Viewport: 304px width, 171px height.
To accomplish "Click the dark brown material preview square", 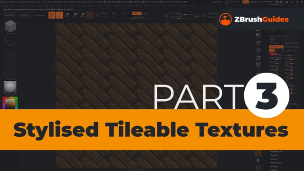I will [90, 15].
